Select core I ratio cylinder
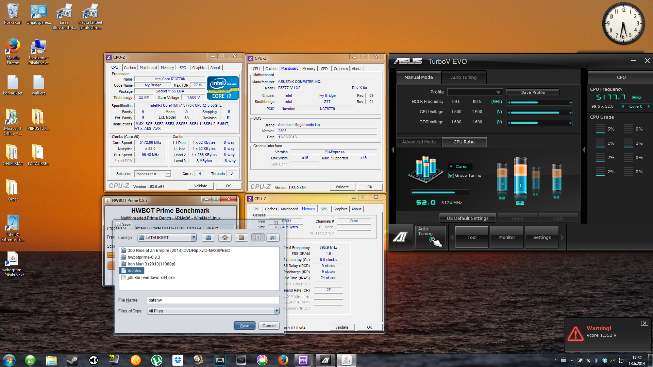This screenshot has height=367, width=653. [520, 176]
